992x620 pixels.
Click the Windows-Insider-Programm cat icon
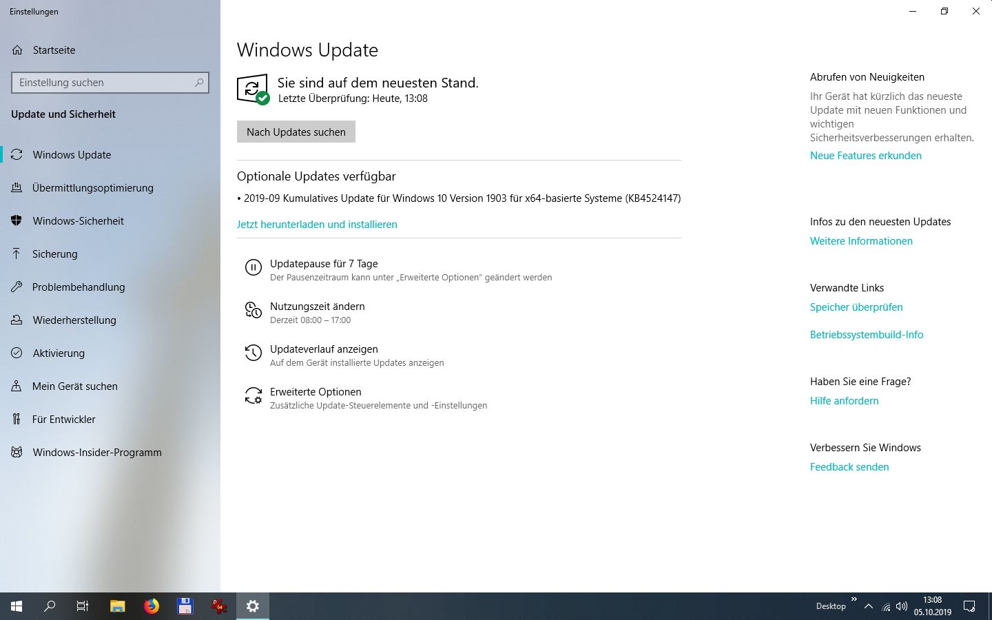pos(17,453)
